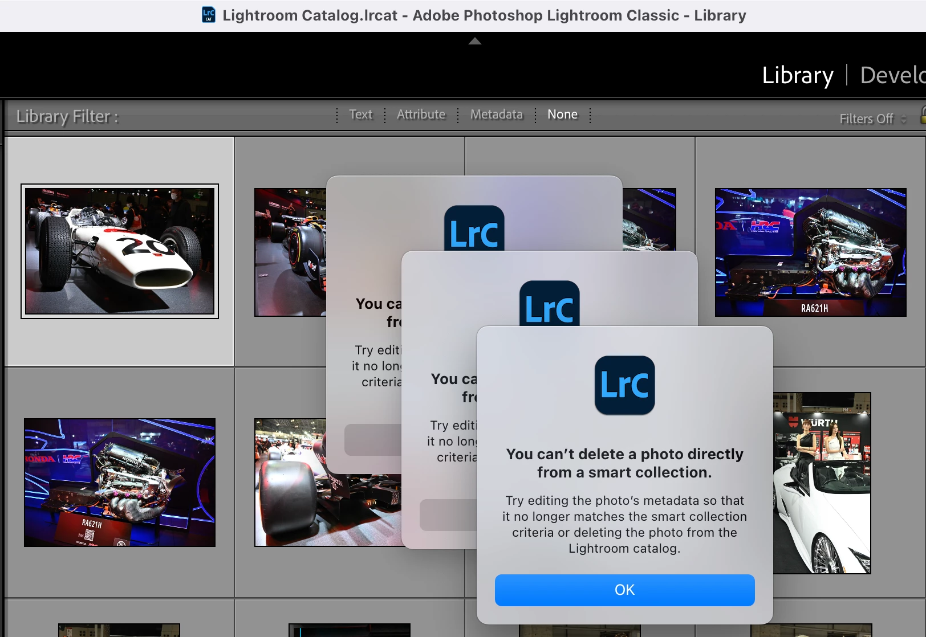Click the LrC icon in the rearmost dialog
Viewport: 926px width, 637px height.
[474, 228]
